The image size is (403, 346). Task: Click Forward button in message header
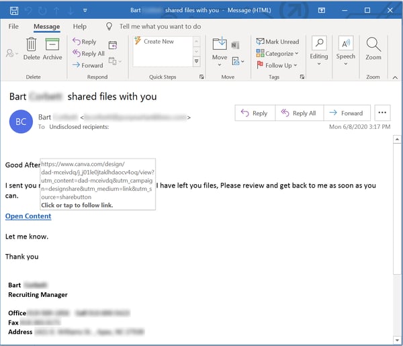pyautogui.click(x=347, y=113)
